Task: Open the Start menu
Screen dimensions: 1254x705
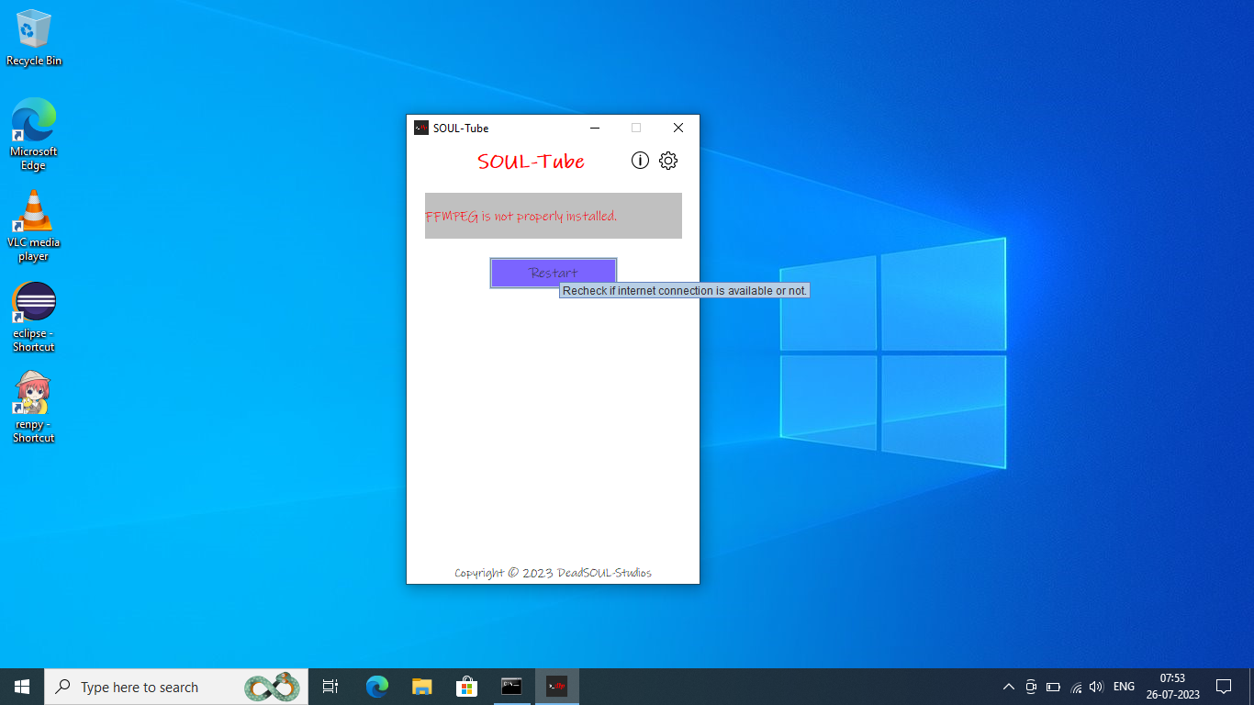Action: 21,686
